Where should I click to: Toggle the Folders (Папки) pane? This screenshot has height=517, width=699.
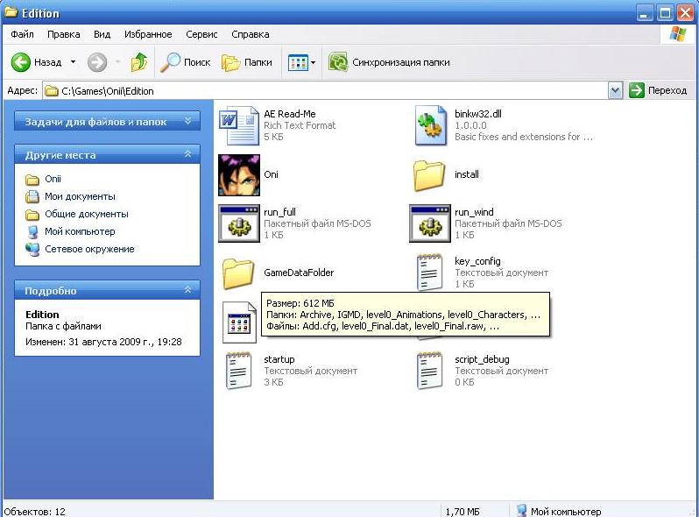tap(247, 62)
